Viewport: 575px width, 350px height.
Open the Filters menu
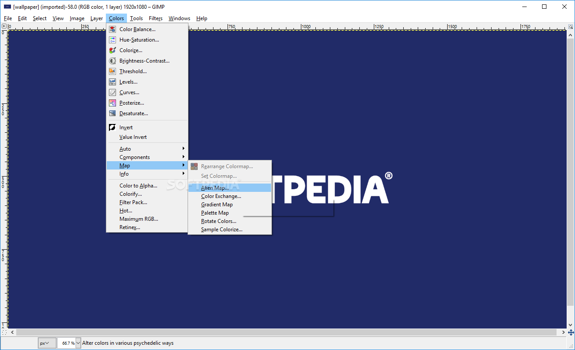click(156, 18)
